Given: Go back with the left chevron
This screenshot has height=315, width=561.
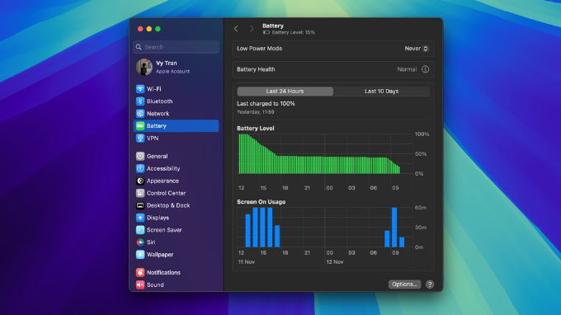Looking at the screenshot, I should point(236,29).
